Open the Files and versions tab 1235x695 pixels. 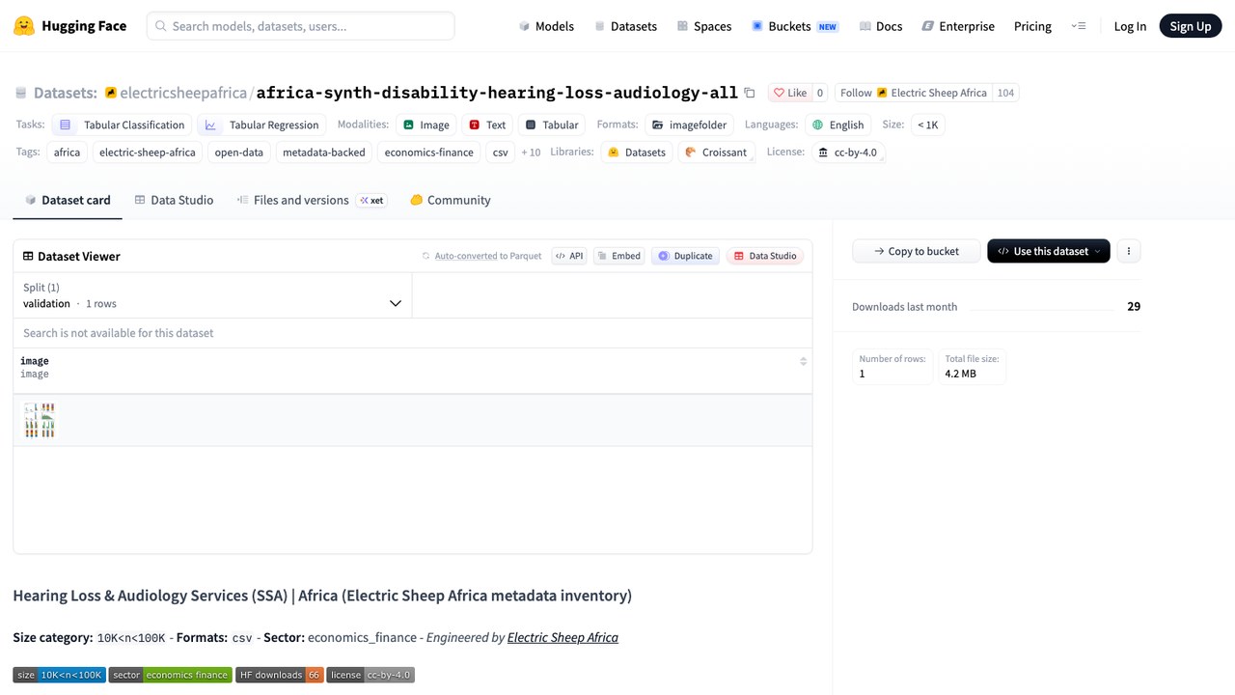click(311, 200)
